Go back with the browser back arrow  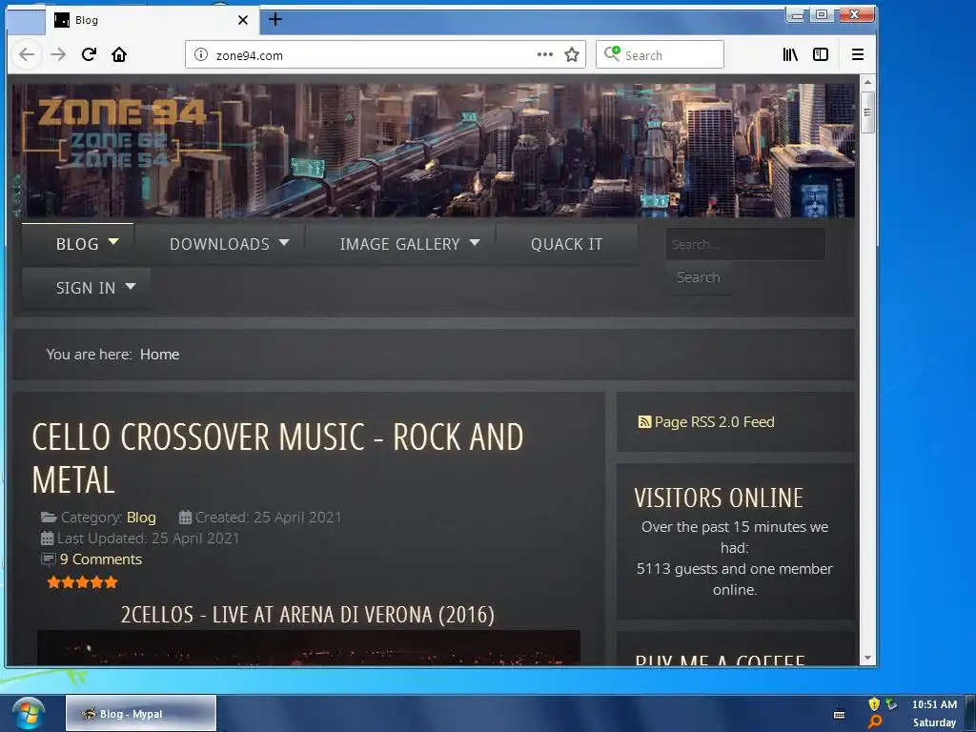[26, 54]
